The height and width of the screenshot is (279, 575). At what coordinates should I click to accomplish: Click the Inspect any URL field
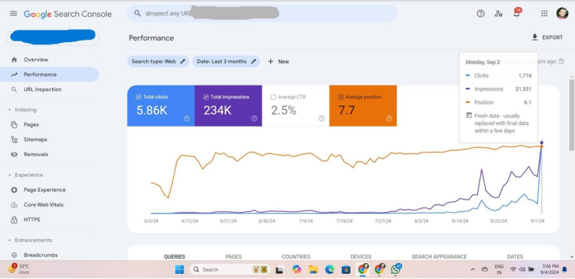(262, 14)
